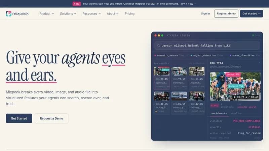Click the pink dot beside semantic_search

[155, 55]
